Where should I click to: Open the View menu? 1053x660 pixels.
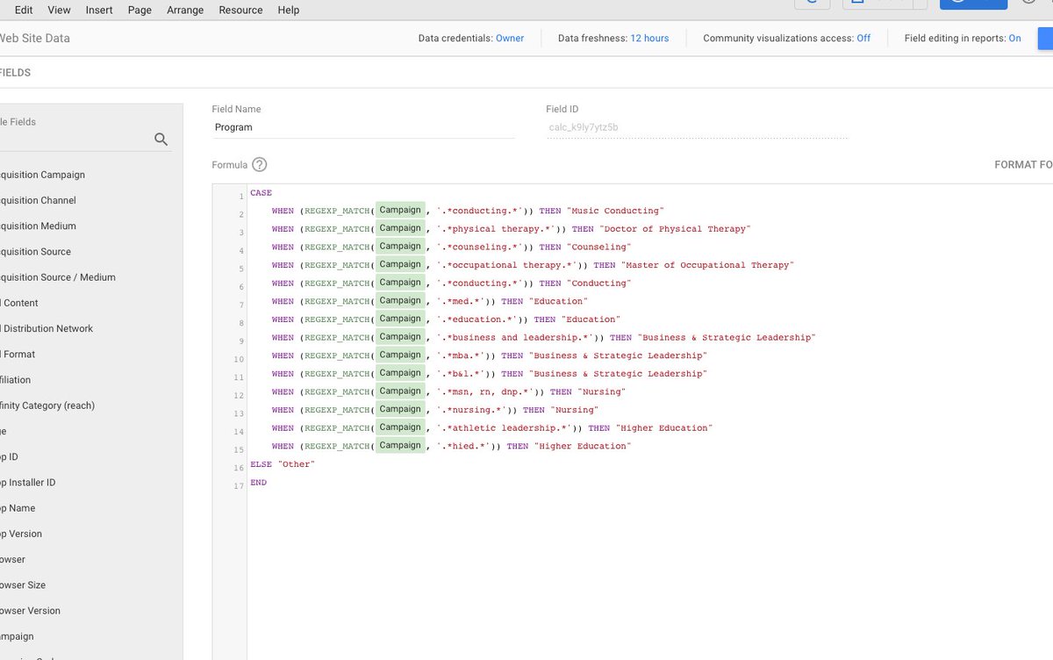[59, 10]
